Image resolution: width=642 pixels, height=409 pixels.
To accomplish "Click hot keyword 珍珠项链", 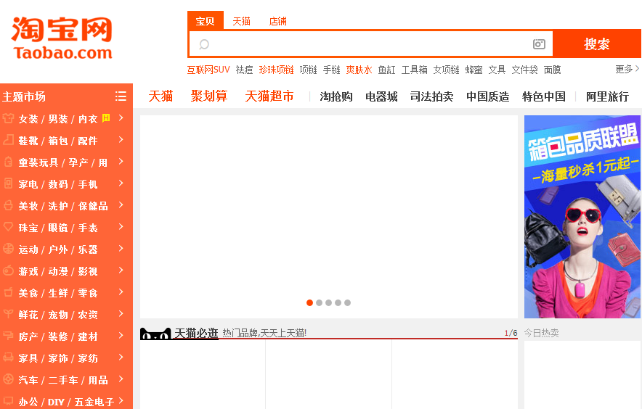I will [x=277, y=70].
